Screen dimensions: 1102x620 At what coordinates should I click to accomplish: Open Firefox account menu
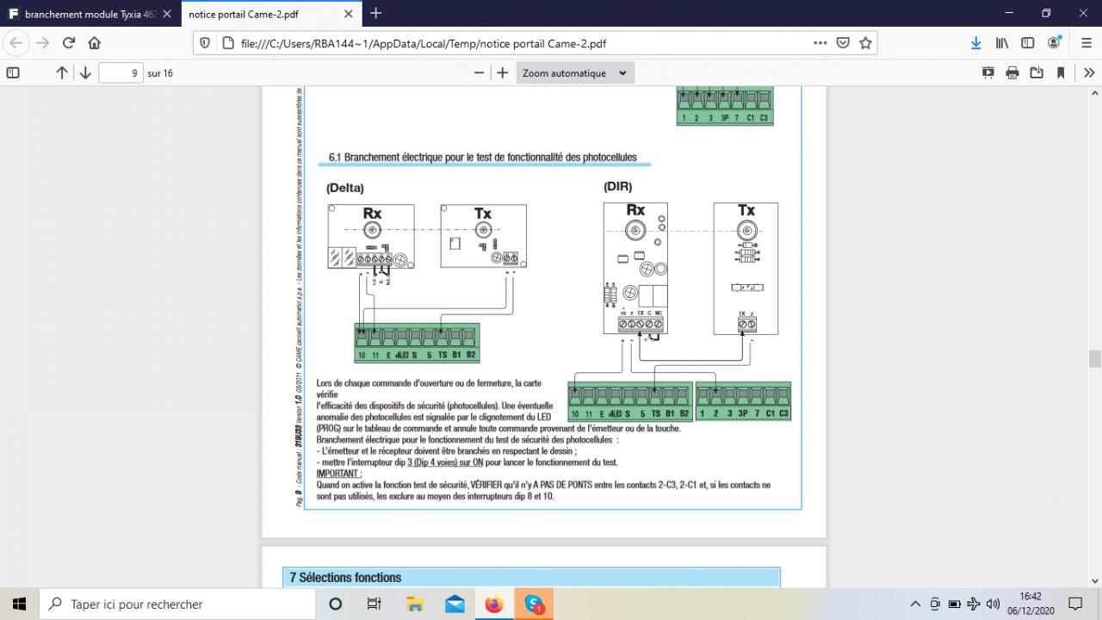[1055, 43]
